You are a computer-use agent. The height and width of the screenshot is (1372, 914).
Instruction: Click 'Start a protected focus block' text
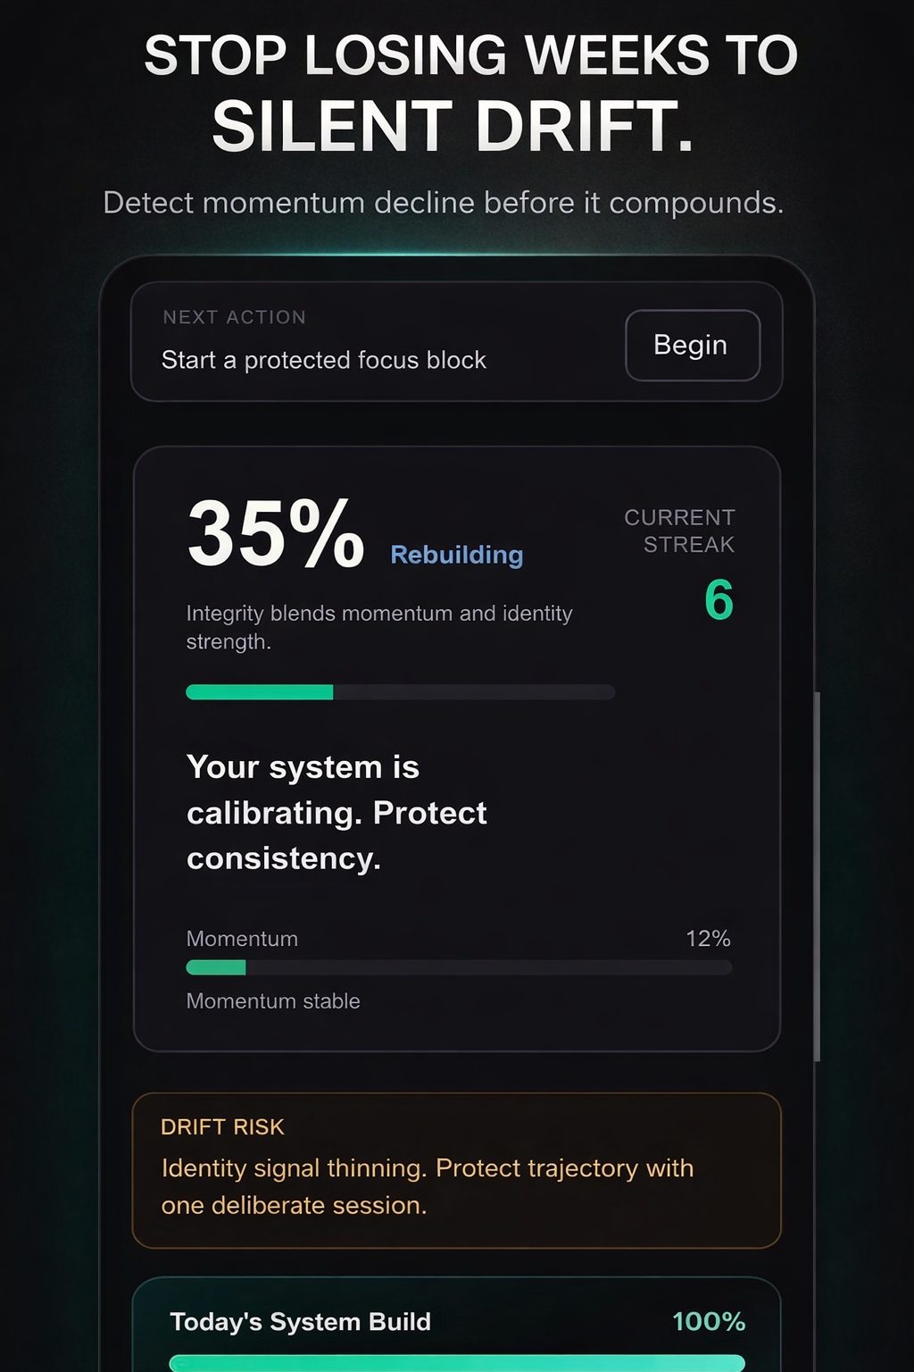(323, 360)
